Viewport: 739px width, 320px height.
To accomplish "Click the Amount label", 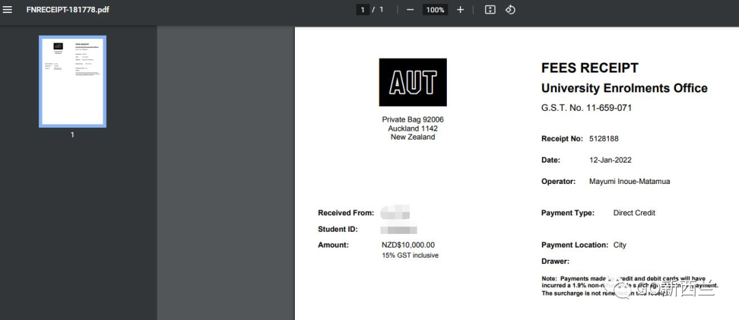I will coord(334,245).
